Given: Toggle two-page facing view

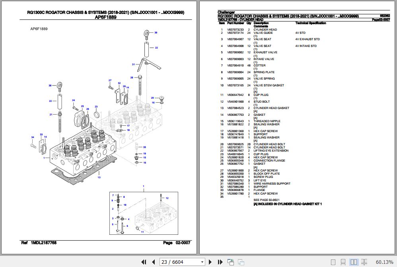Looking at the screenshot, I should click(354, 262).
